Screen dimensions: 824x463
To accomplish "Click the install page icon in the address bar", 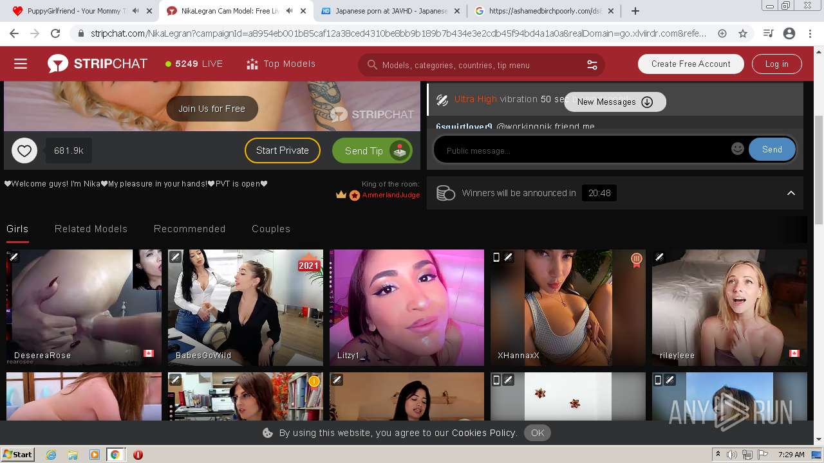I will [x=722, y=33].
